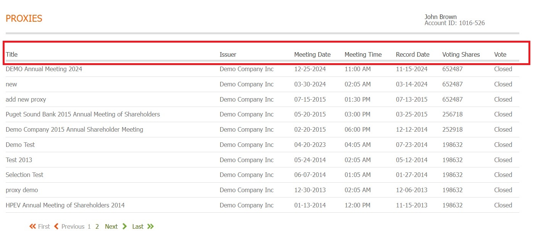Viewport: 538px width, 231px height.
Task: Sort by the Meeting Date column header
Action: pos(312,54)
